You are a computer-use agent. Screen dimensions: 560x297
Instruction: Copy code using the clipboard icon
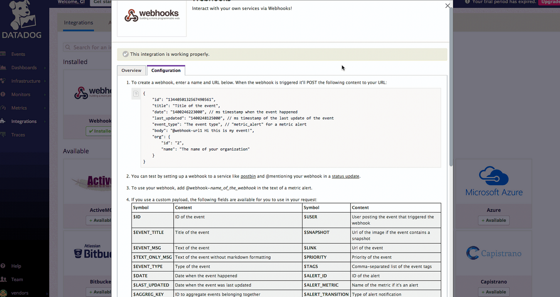(x=136, y=94)
